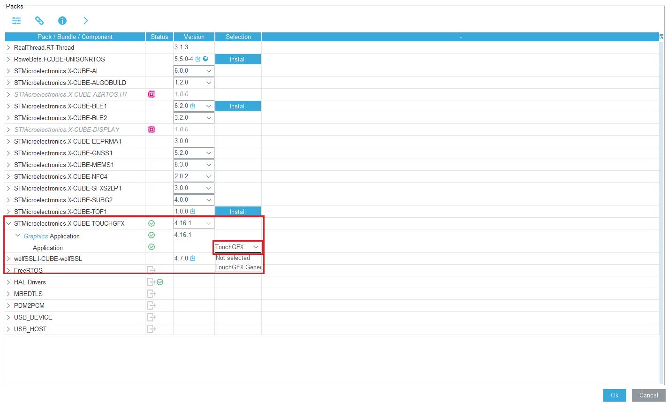The image size is (668, 404).
Task: Install the X-CUBE-TOF1 pack
Action: point(238,212)
